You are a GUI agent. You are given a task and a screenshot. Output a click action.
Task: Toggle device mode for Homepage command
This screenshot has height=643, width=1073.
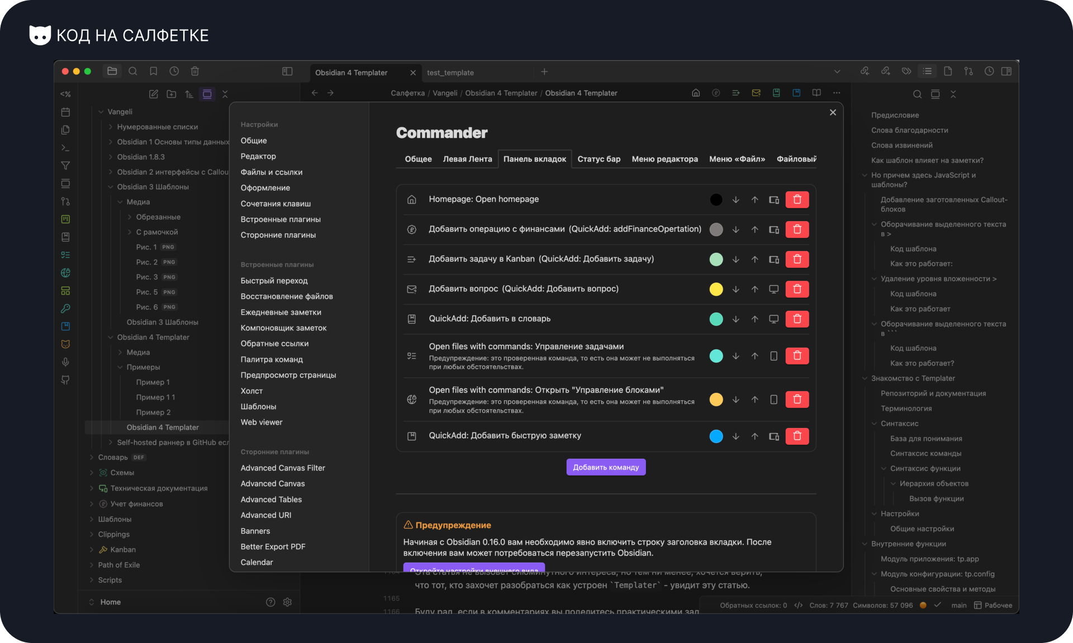coord(773,200)
